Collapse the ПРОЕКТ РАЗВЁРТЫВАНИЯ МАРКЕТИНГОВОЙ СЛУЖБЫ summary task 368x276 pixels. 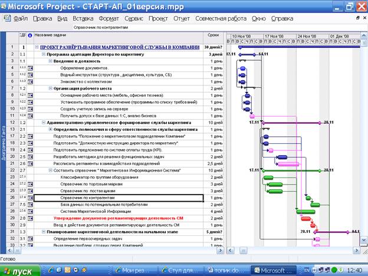37,47
